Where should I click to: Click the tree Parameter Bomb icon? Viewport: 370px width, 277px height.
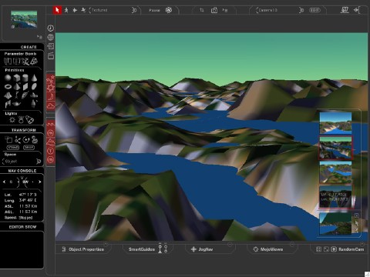point(34,61)
